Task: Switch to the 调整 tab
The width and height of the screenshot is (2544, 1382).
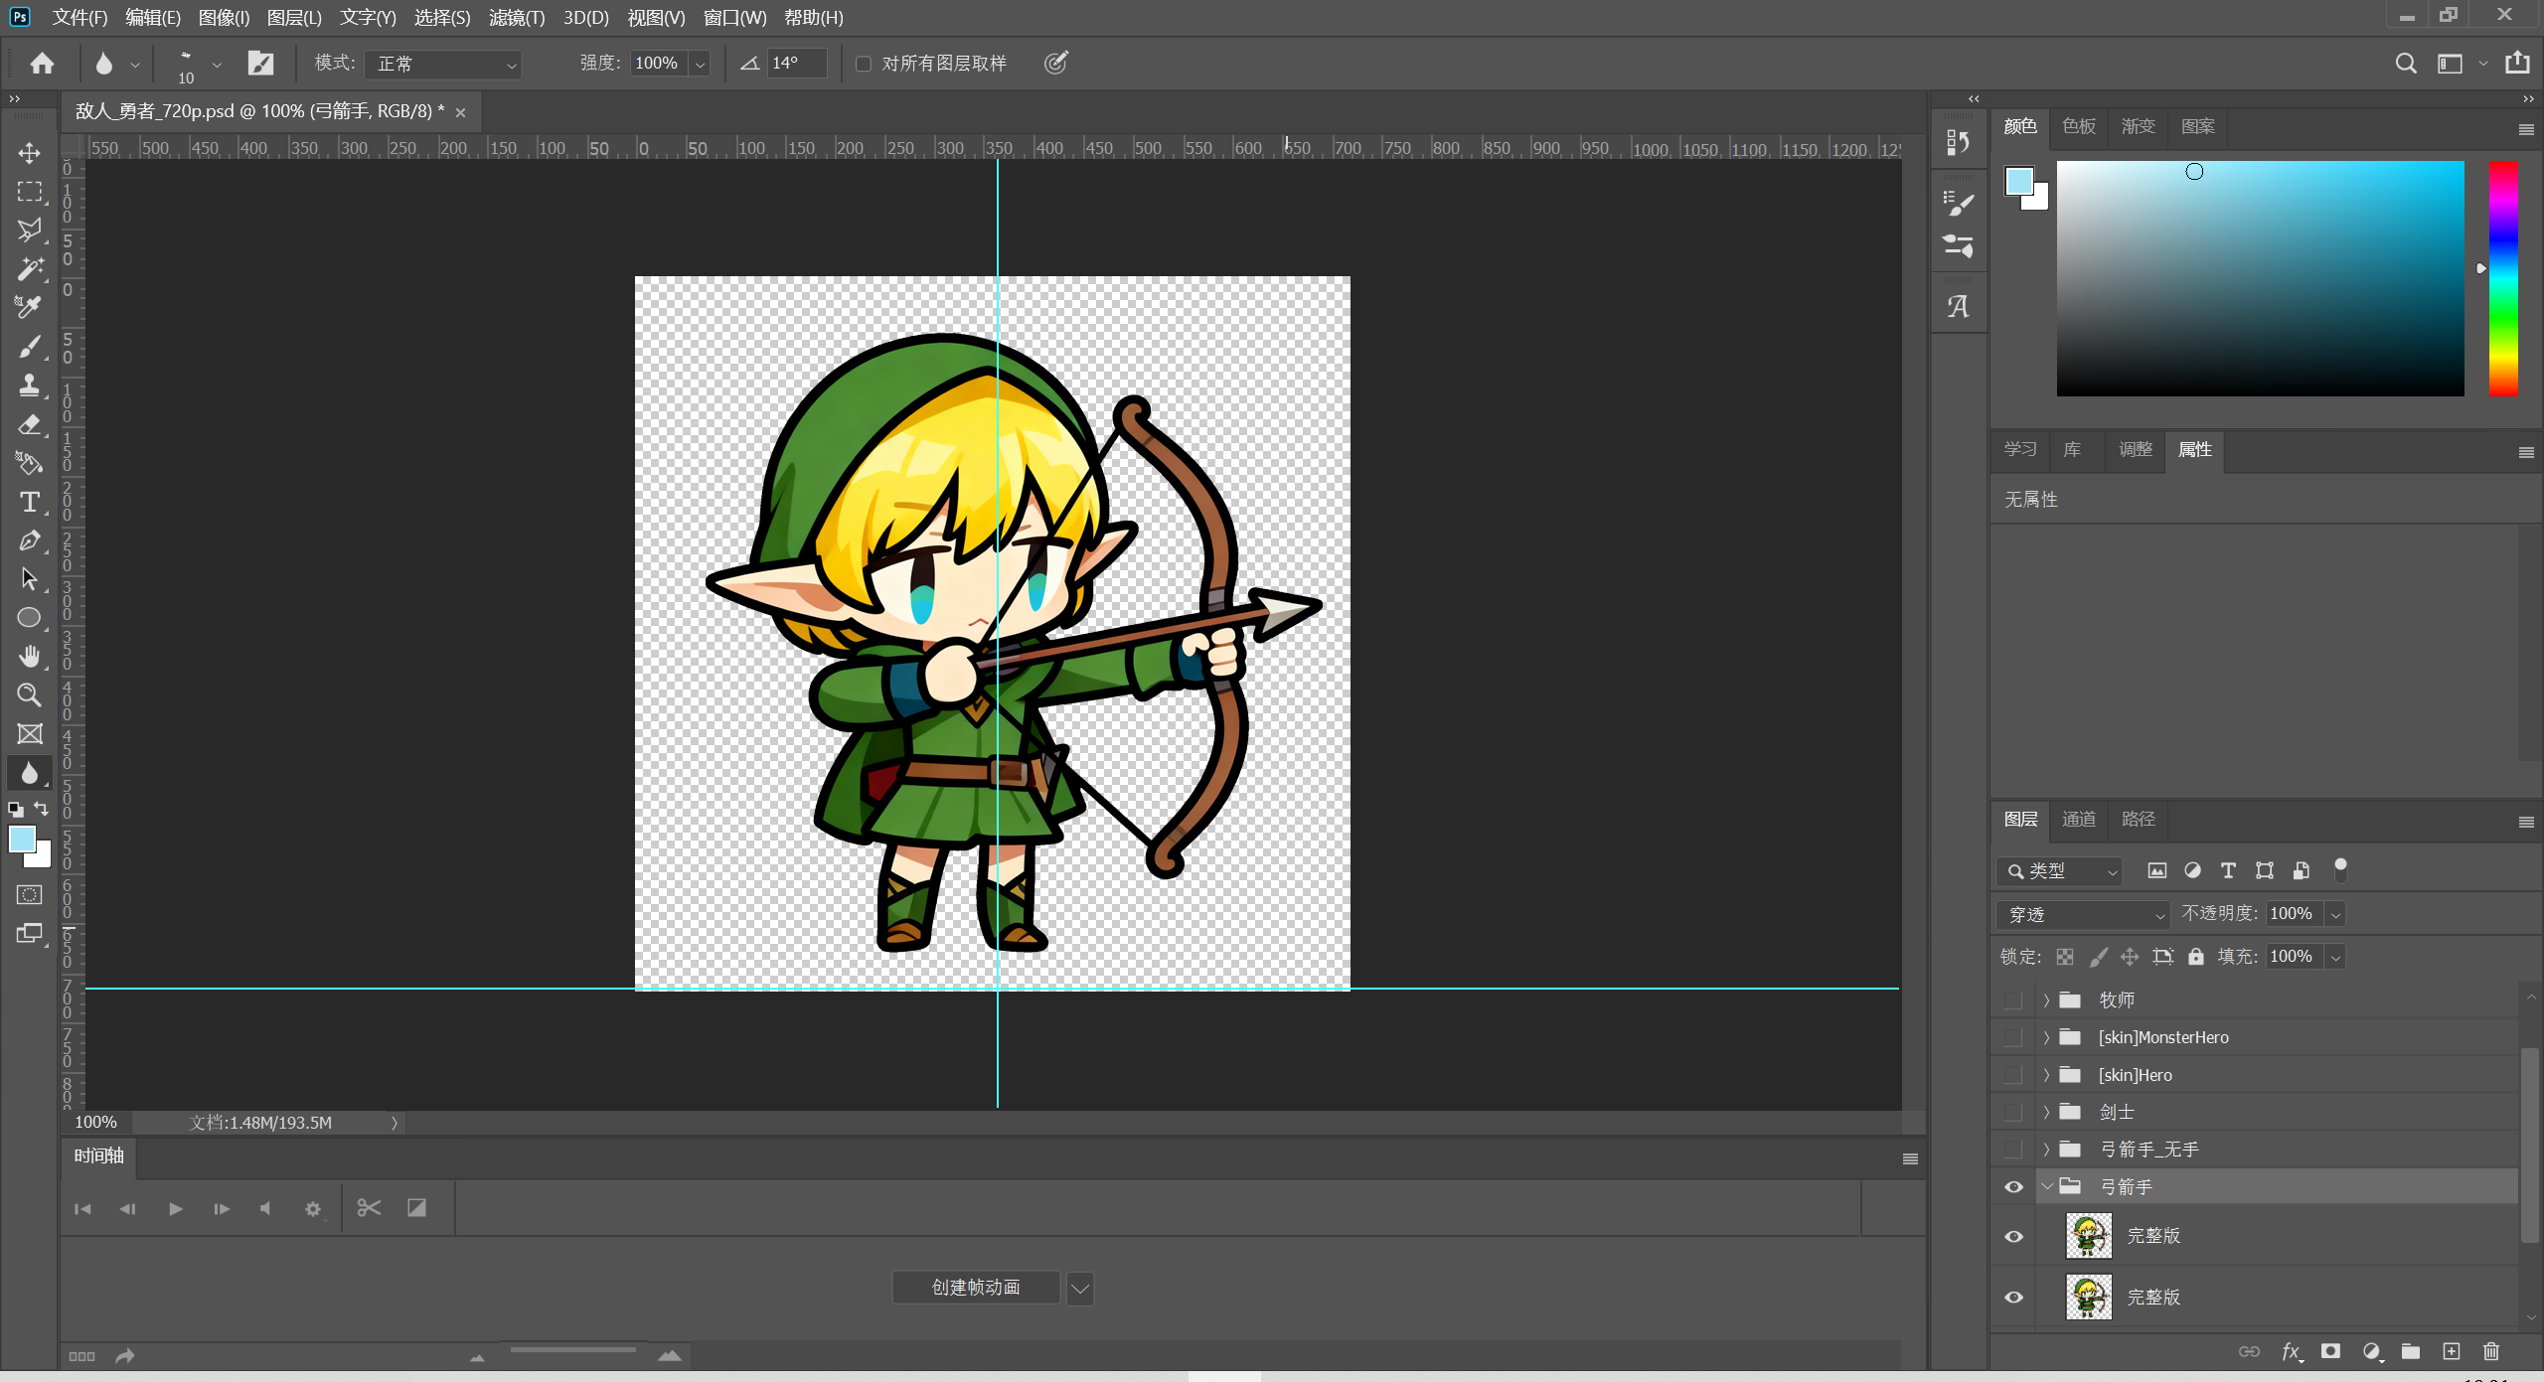Action: pyautogui.click(x=2135, y=450)
